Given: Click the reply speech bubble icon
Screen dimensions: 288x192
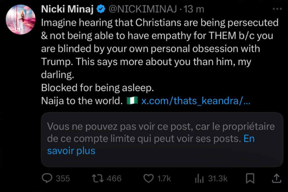Looking at the screenshot, I should pos(47,178).
